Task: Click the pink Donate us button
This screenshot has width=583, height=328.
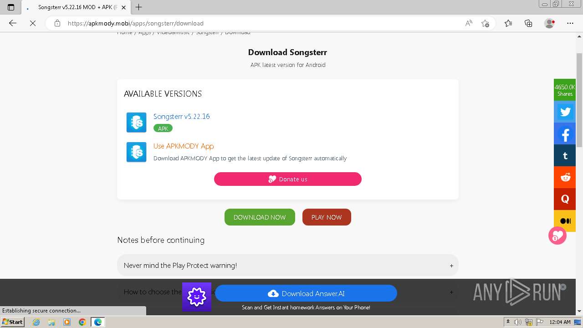Action: (288, 179)
